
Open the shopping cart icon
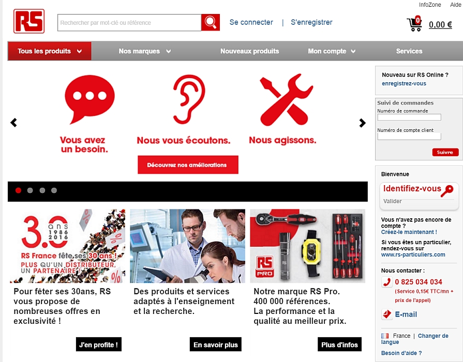[x=414, y=24]
